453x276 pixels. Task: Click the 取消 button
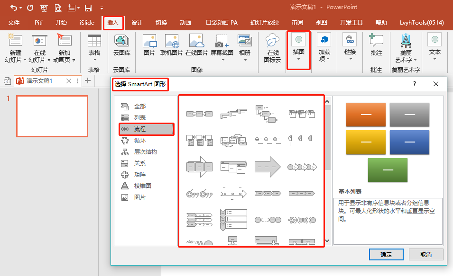(426, 254)
